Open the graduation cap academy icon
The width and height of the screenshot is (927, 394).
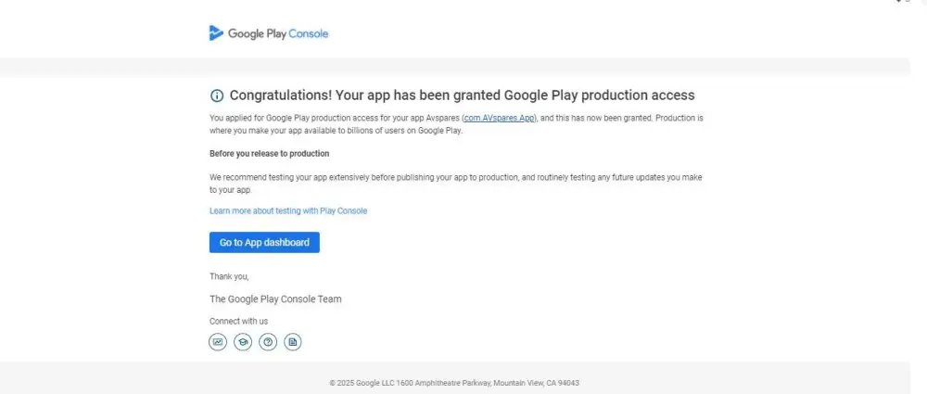tap(243, 342)
